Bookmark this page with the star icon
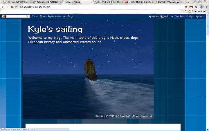Viewport: 209px width, 131px height. (186, 7)
